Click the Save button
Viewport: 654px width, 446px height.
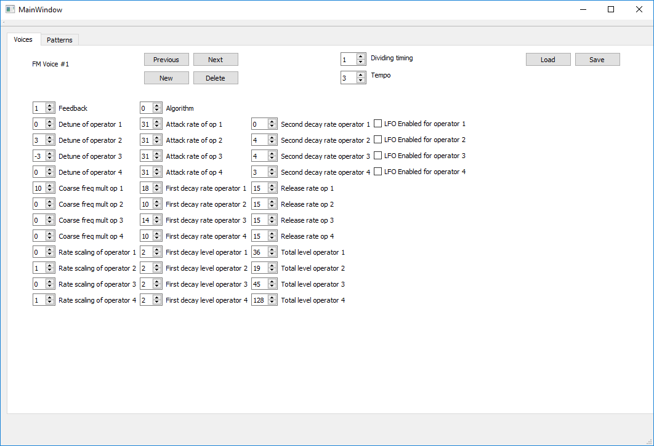tap(597, 60)
